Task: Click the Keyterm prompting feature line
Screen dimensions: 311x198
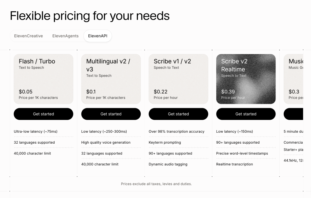Action: (165, 142)
